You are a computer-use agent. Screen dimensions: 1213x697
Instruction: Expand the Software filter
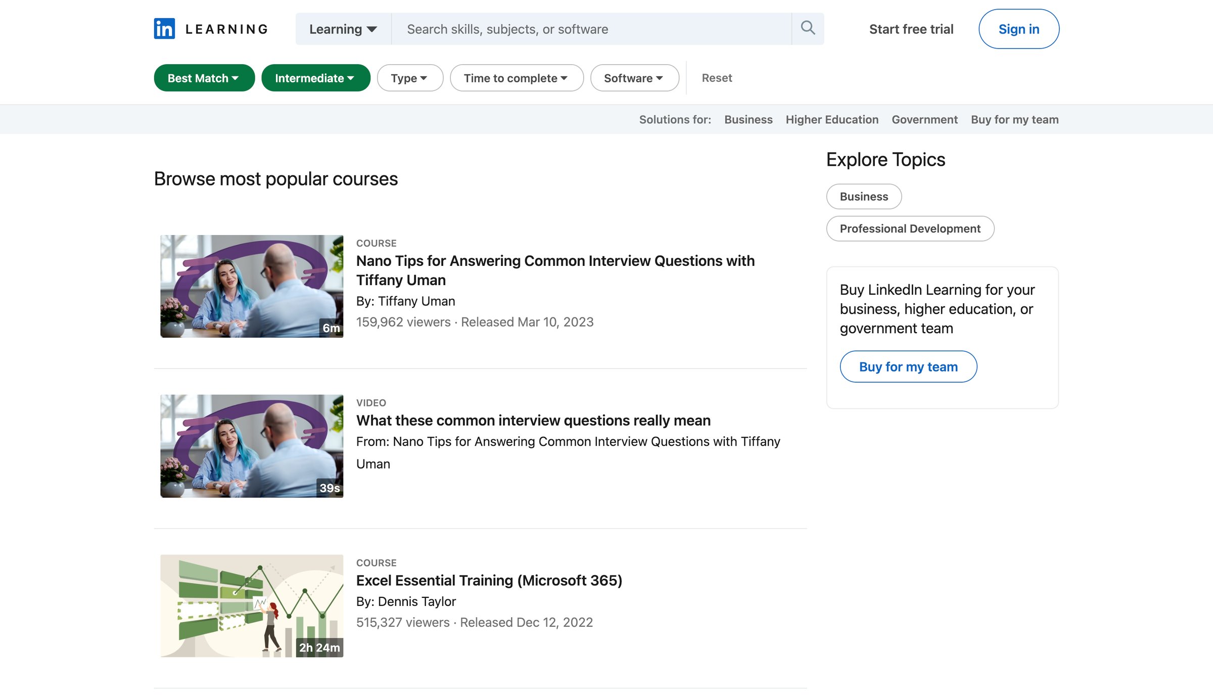(x=634, y=78)
